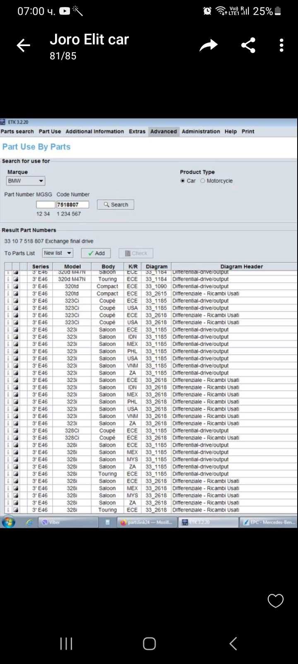
Task: Click the small unlabeled taskbar button right of Viber
Action: 108,522
